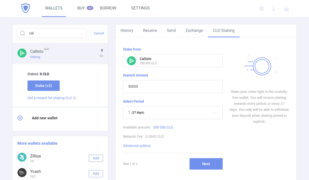Click the Ycash coin icon
The image size is (309, 180).
pos(22,173)
